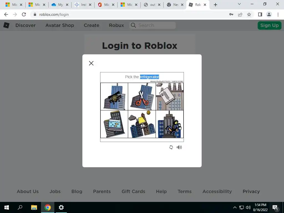This screenshot has width=284, height=213.
Task: Share this page icon
Action: 240,14
